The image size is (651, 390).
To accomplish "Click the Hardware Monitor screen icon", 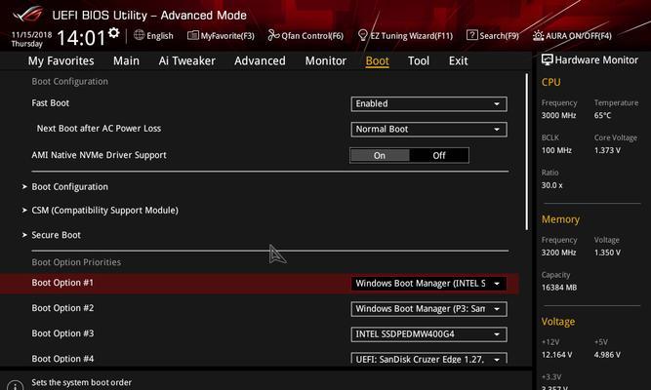I will [548, 59].
